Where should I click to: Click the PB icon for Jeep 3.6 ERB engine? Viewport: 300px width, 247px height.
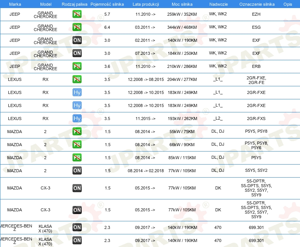pyautogui.click(x=77, y=66)
